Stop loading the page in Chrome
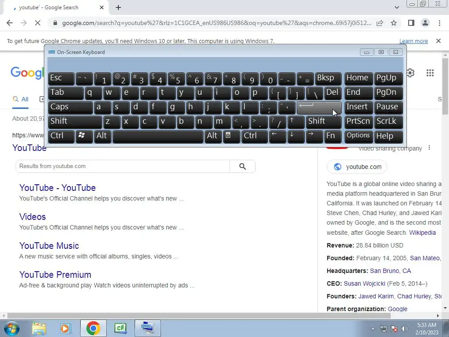This screenshot has width=449, height=337. click(x=38, y=23)
